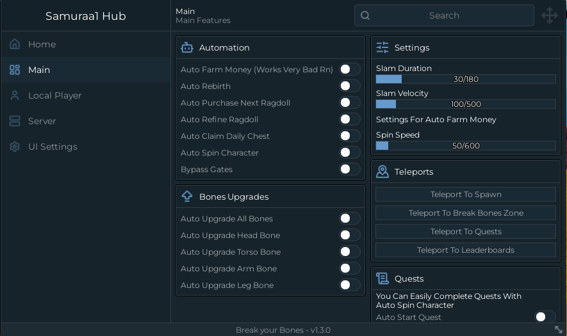Click the Quests scroll icon

tap(382, 278)
